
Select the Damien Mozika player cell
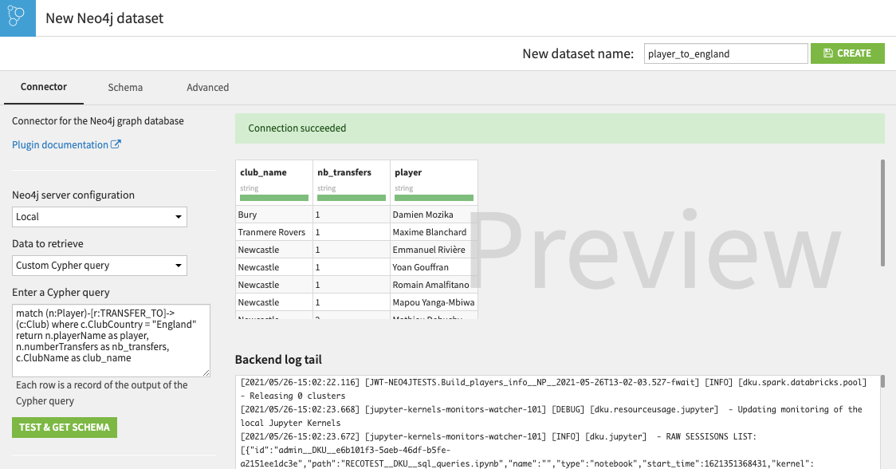point(422,215)
